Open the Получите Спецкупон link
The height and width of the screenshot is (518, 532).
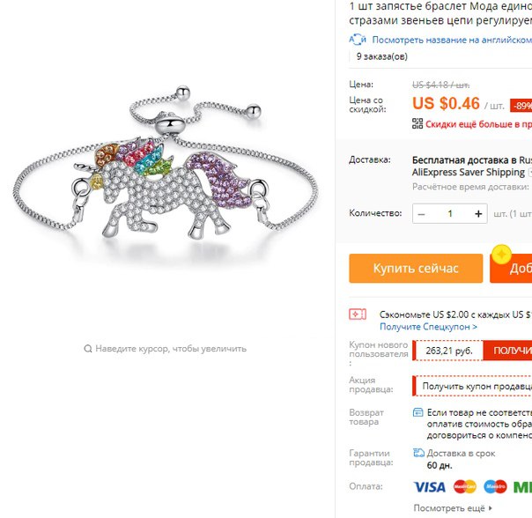click(x=429, y=327)
